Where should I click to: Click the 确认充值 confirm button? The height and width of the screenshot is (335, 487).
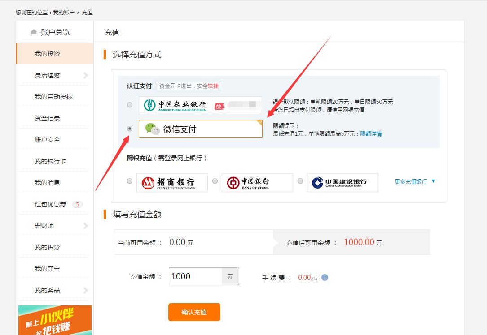click(194, 312)
